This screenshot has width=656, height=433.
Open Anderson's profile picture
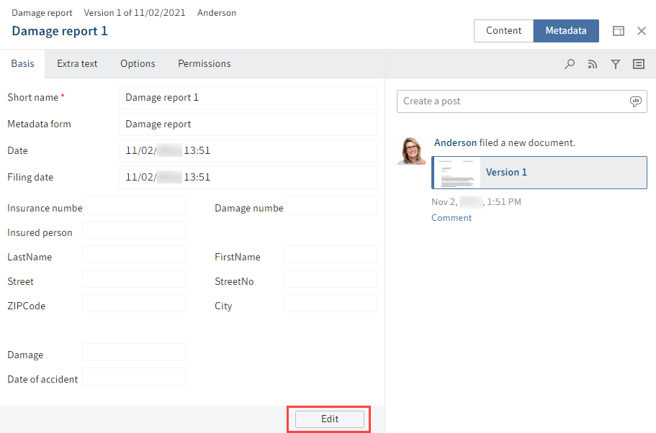pyautogui.click(x=411, y=150)
